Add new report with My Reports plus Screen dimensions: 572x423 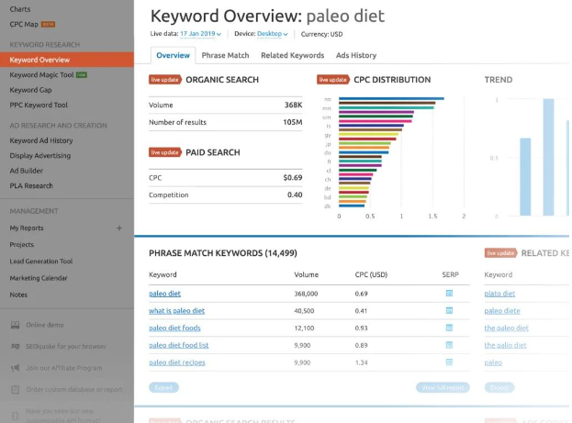pos(118,228)
